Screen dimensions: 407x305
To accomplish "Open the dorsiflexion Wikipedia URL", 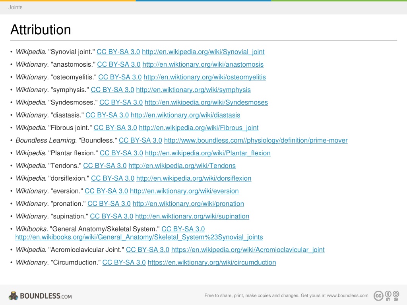I will pos(194,178).
